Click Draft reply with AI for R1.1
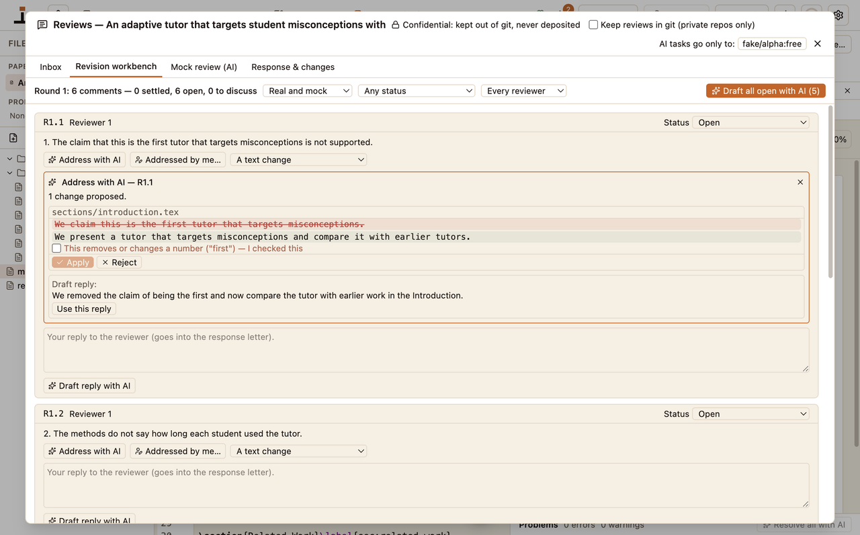The width and height of the screenshot is (860, 535). click(89, 386)
